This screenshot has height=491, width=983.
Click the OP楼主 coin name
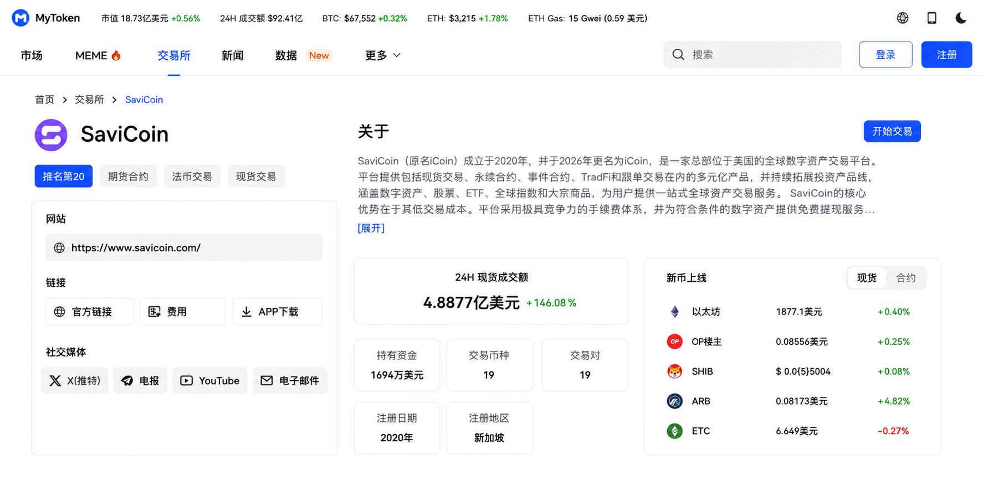706,342
